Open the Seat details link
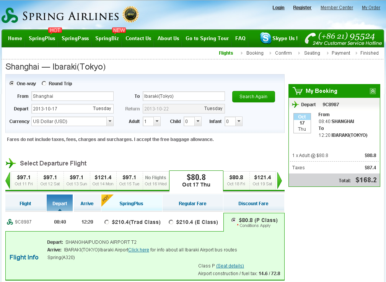 [230, 266]
